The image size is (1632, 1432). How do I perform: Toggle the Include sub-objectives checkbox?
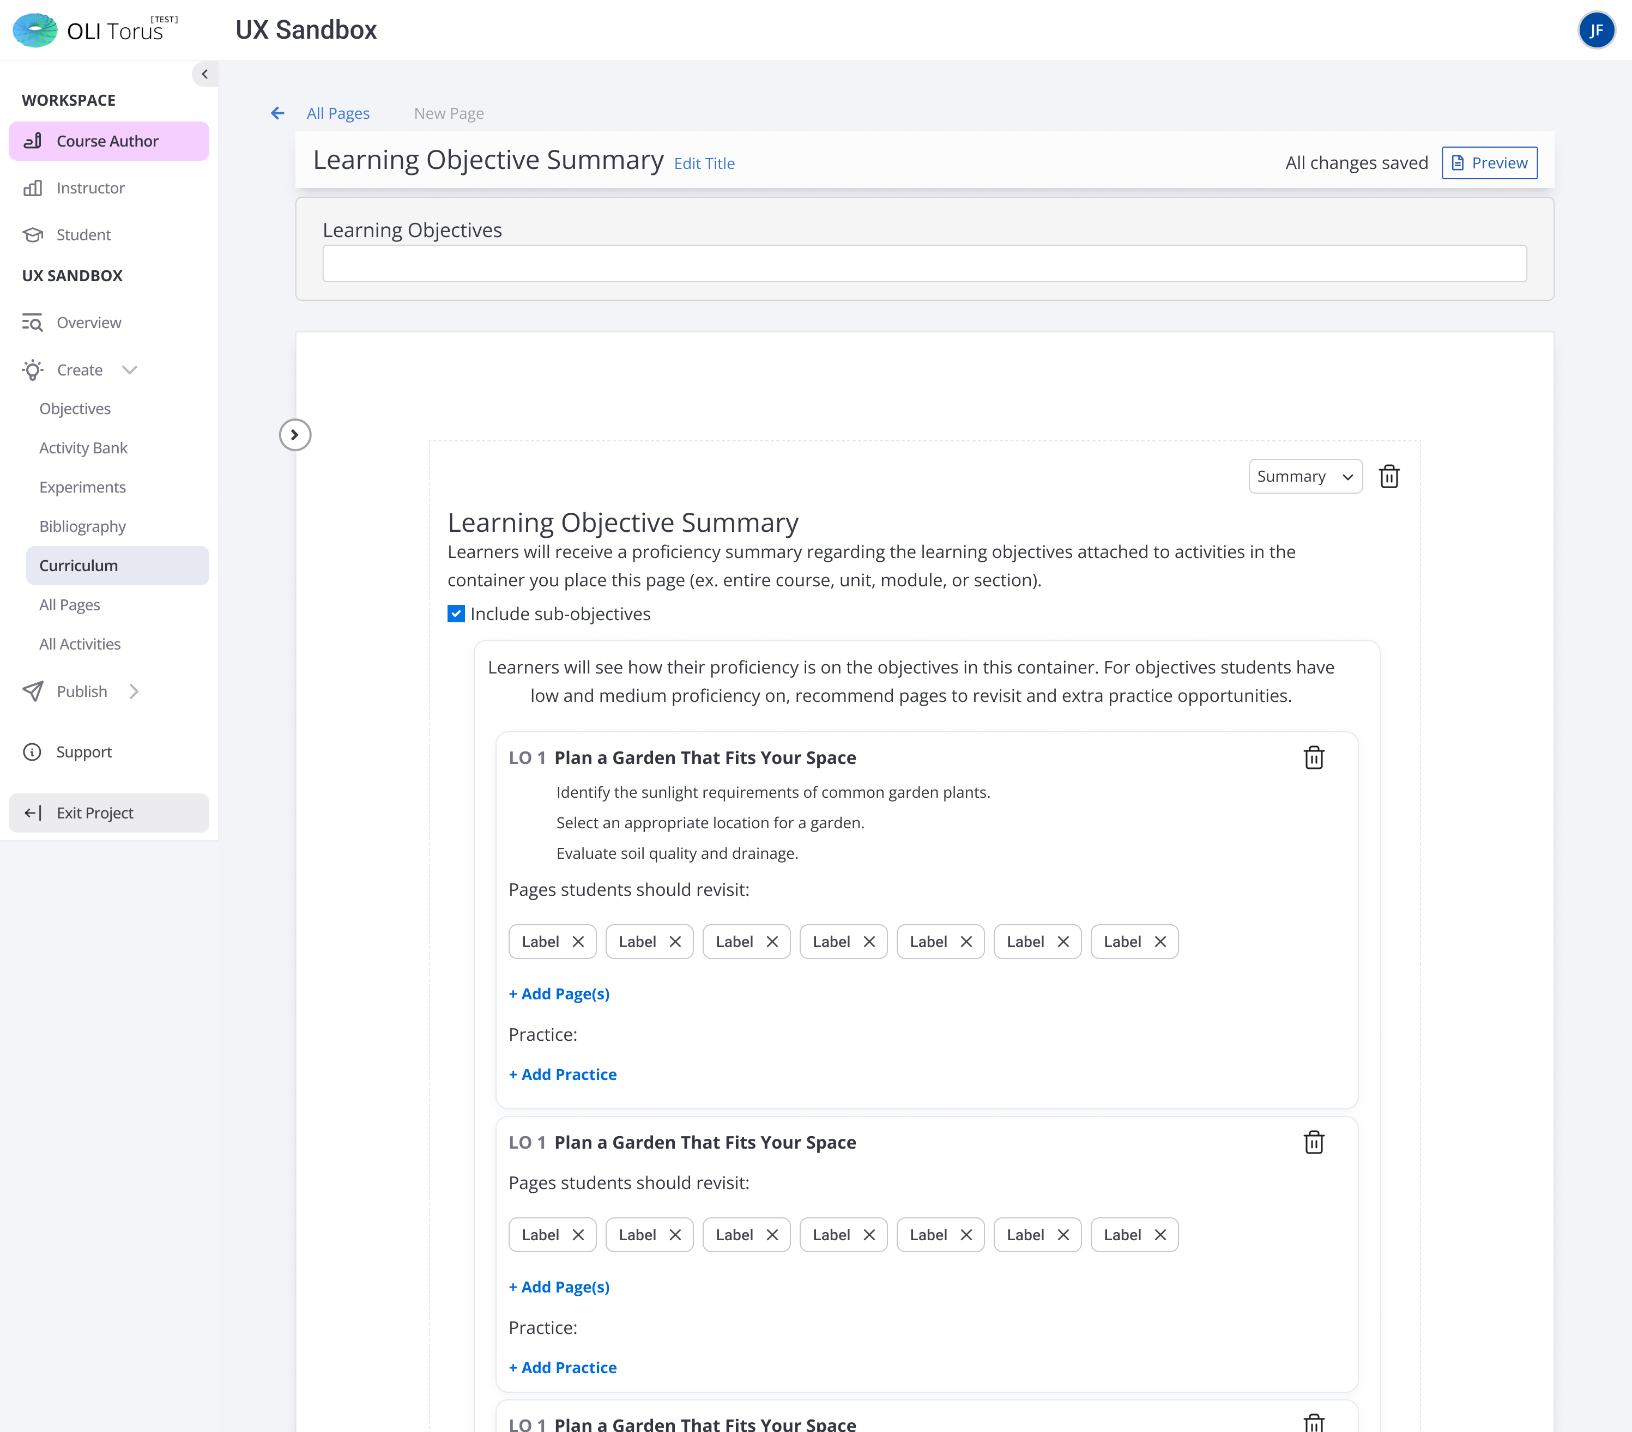point(456,614)
